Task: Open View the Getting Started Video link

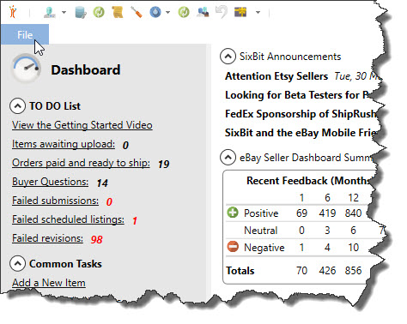Action: (x=82, y=125)
